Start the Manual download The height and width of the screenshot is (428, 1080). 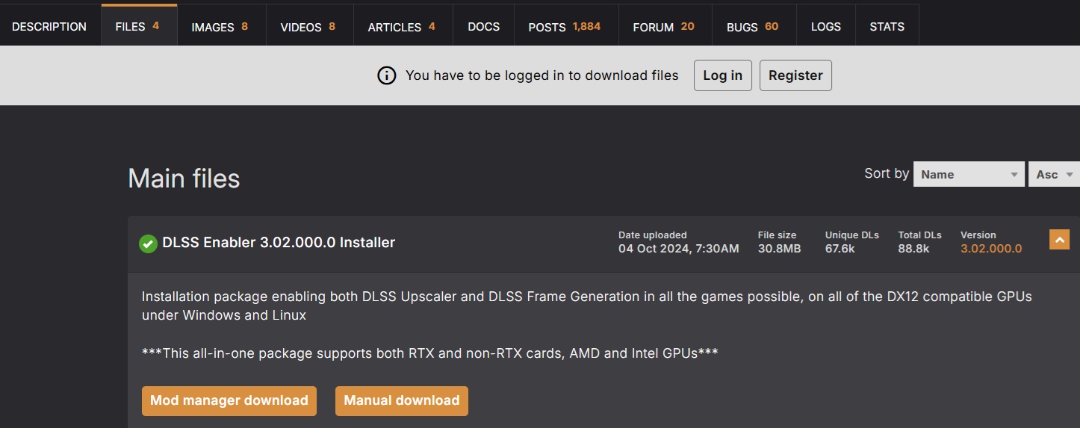point(402,400)
